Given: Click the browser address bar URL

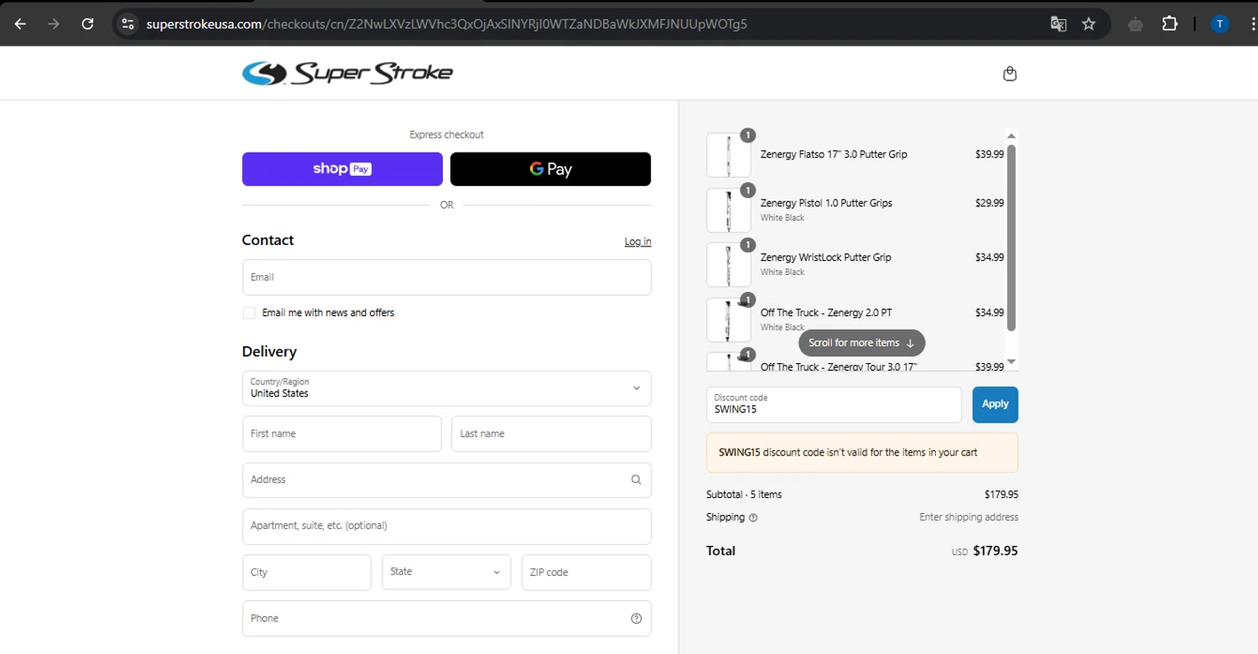Looking at the screenshot, I should [x=446, y=23].
